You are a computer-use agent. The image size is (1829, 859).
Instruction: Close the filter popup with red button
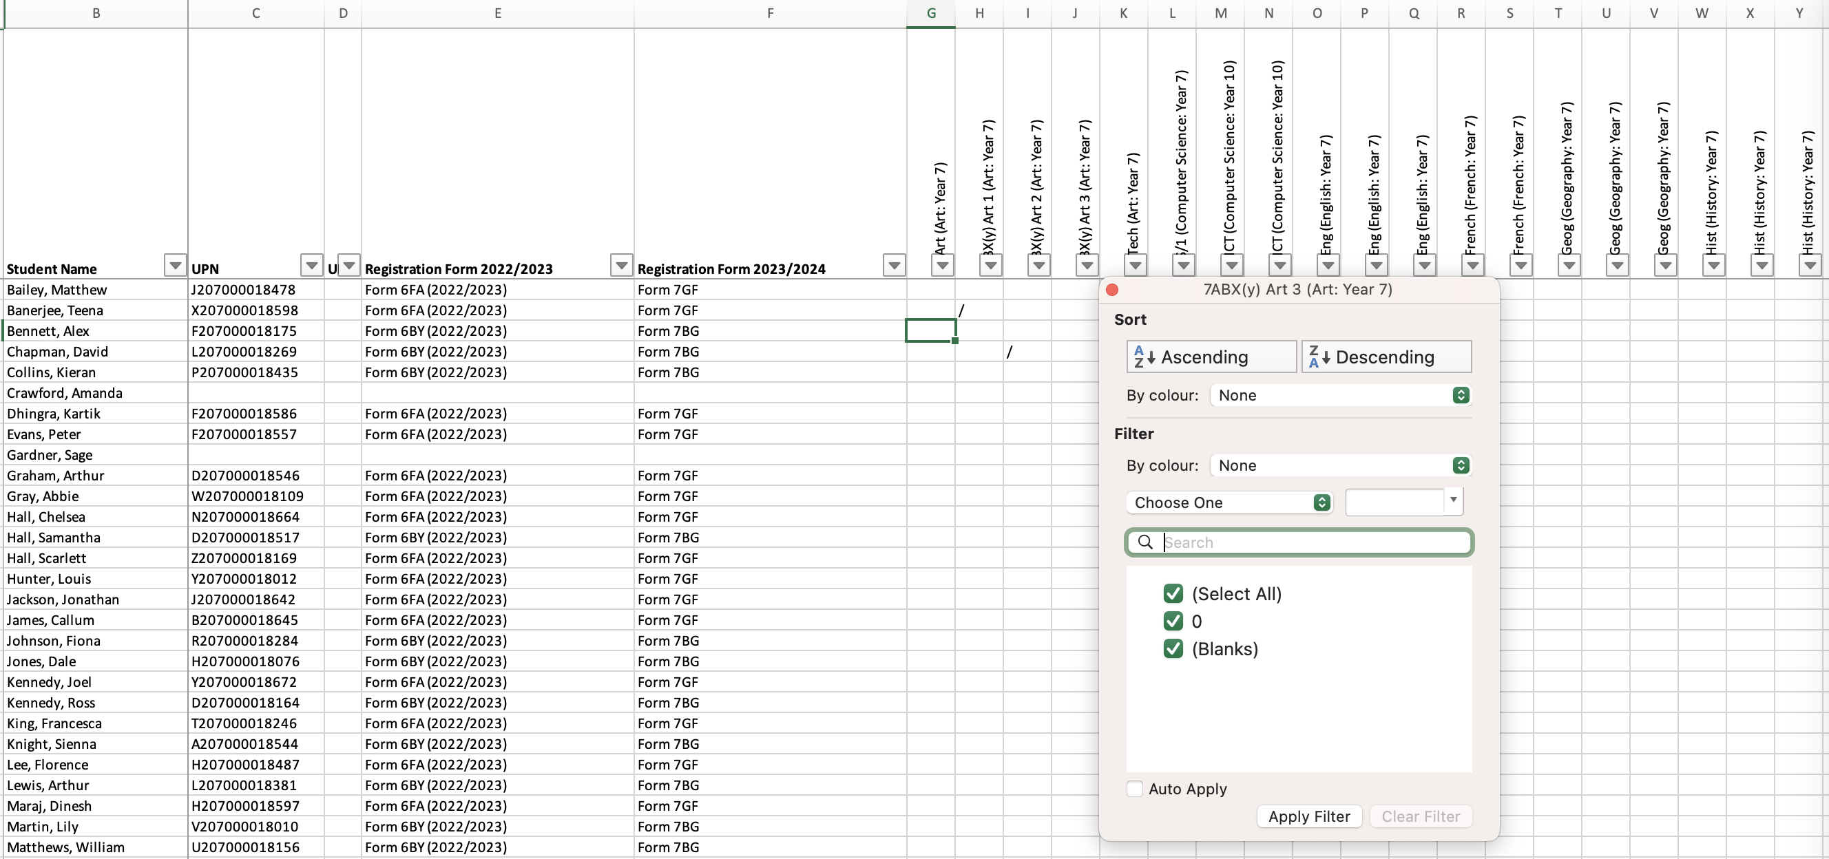pyautogui.click(x=1113, y=290)
